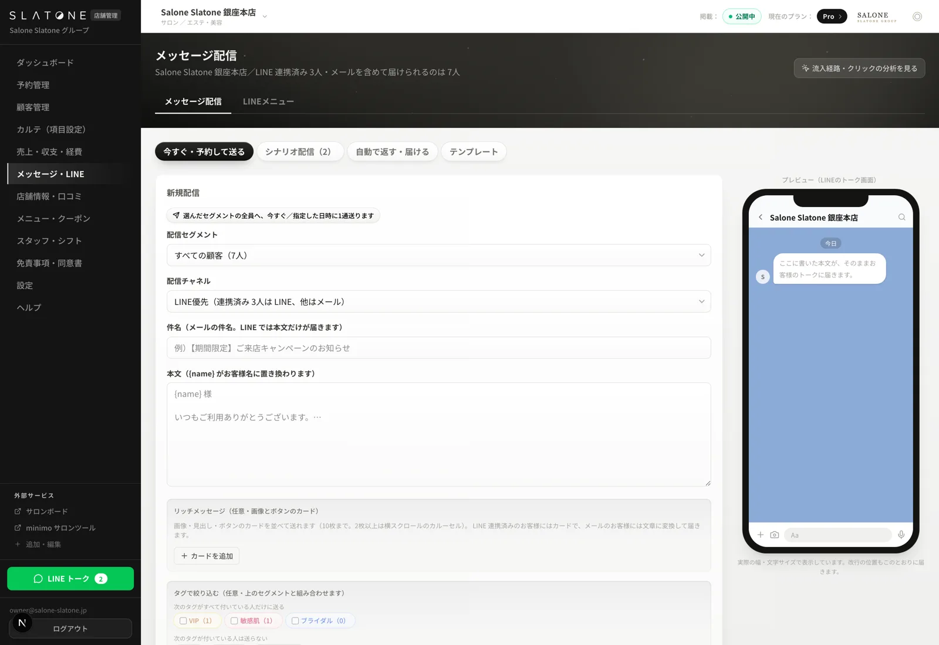The image size is (939, 645).
Task: Grab the textarea resize handle corner
Action: click(708, 483)
